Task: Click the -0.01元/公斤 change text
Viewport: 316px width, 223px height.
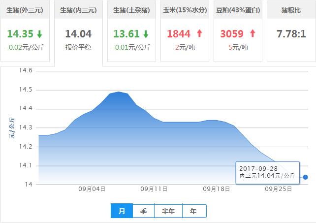Action: coord(131,48)
